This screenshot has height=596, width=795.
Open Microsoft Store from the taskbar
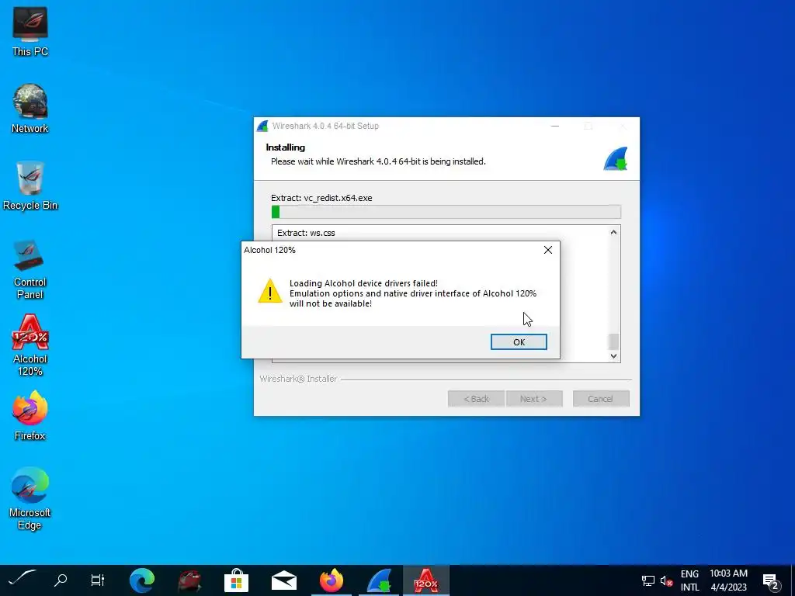[x=236, y=580]
